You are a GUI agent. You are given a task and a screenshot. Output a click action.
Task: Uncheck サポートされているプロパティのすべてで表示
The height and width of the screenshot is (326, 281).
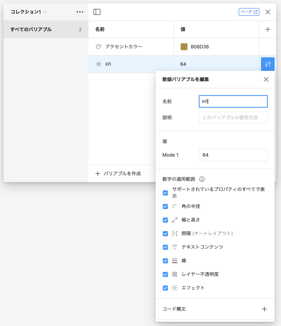click(165, 193)
